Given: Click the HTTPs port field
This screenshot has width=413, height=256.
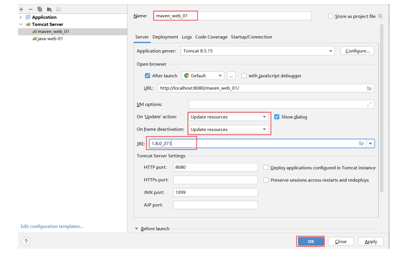Looking at the screenshot, I should point(215,180).
